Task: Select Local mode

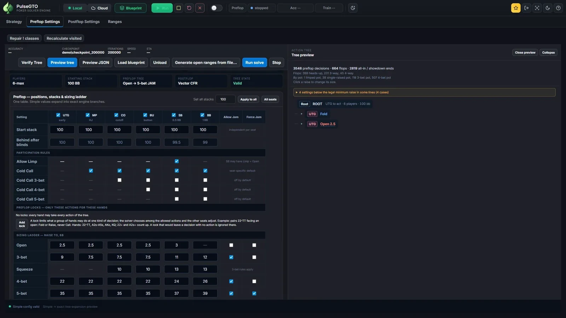Action: point(75,8)
